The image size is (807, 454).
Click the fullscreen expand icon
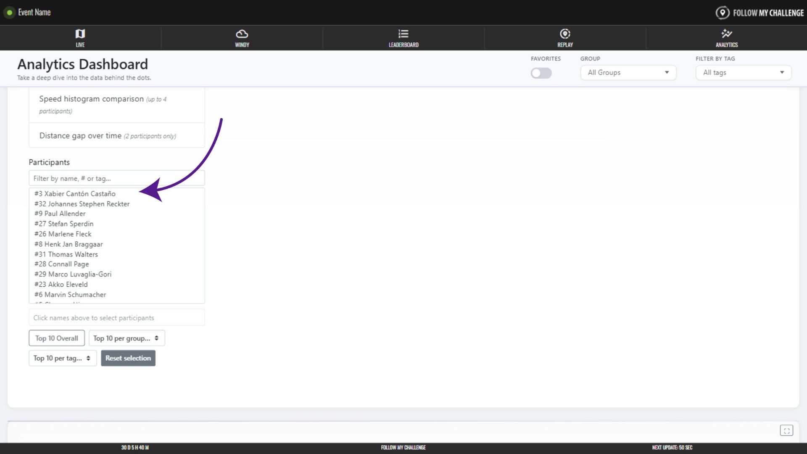pyautogui.click(x=786, y=430)
